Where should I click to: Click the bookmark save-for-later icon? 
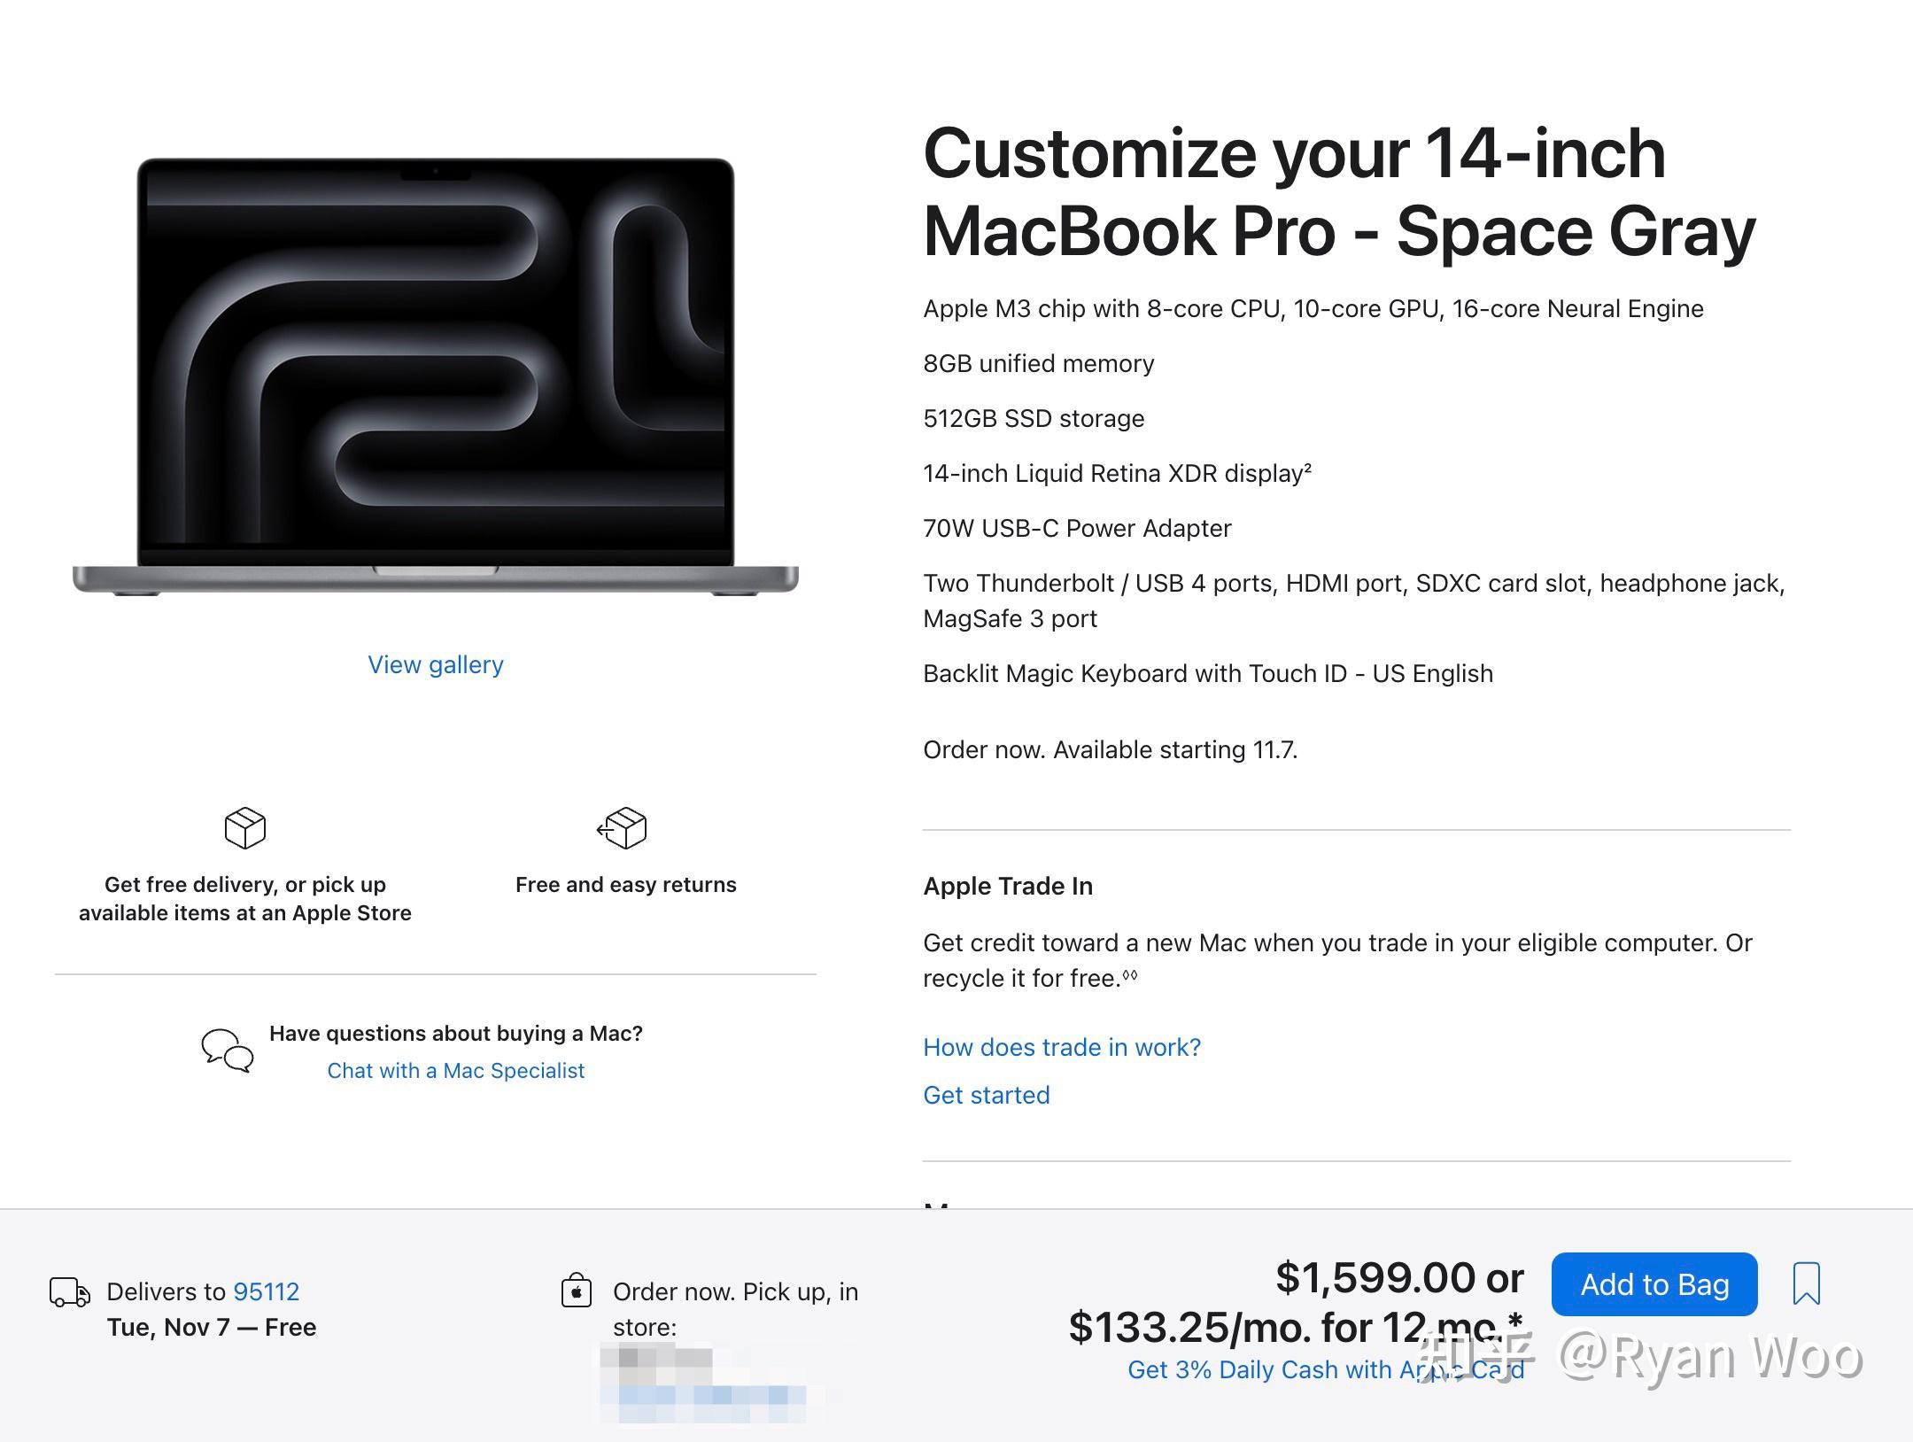[1806, 1284]
